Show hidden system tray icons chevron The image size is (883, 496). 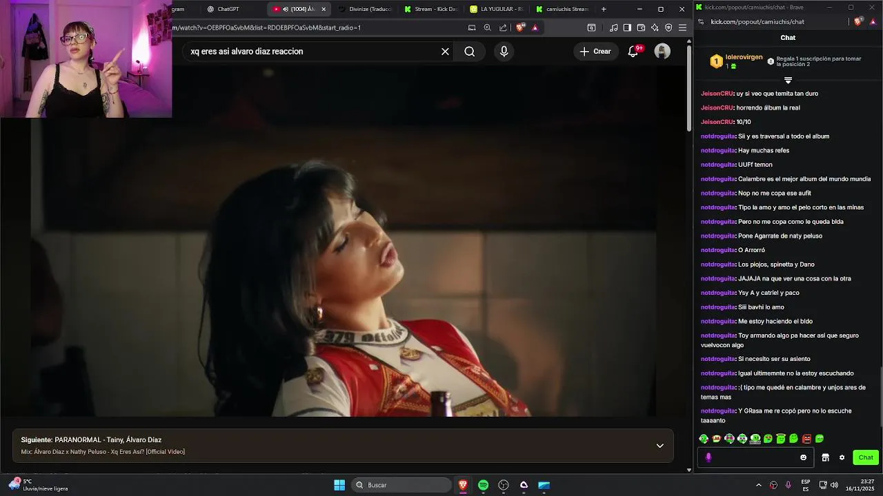point(759,485)
